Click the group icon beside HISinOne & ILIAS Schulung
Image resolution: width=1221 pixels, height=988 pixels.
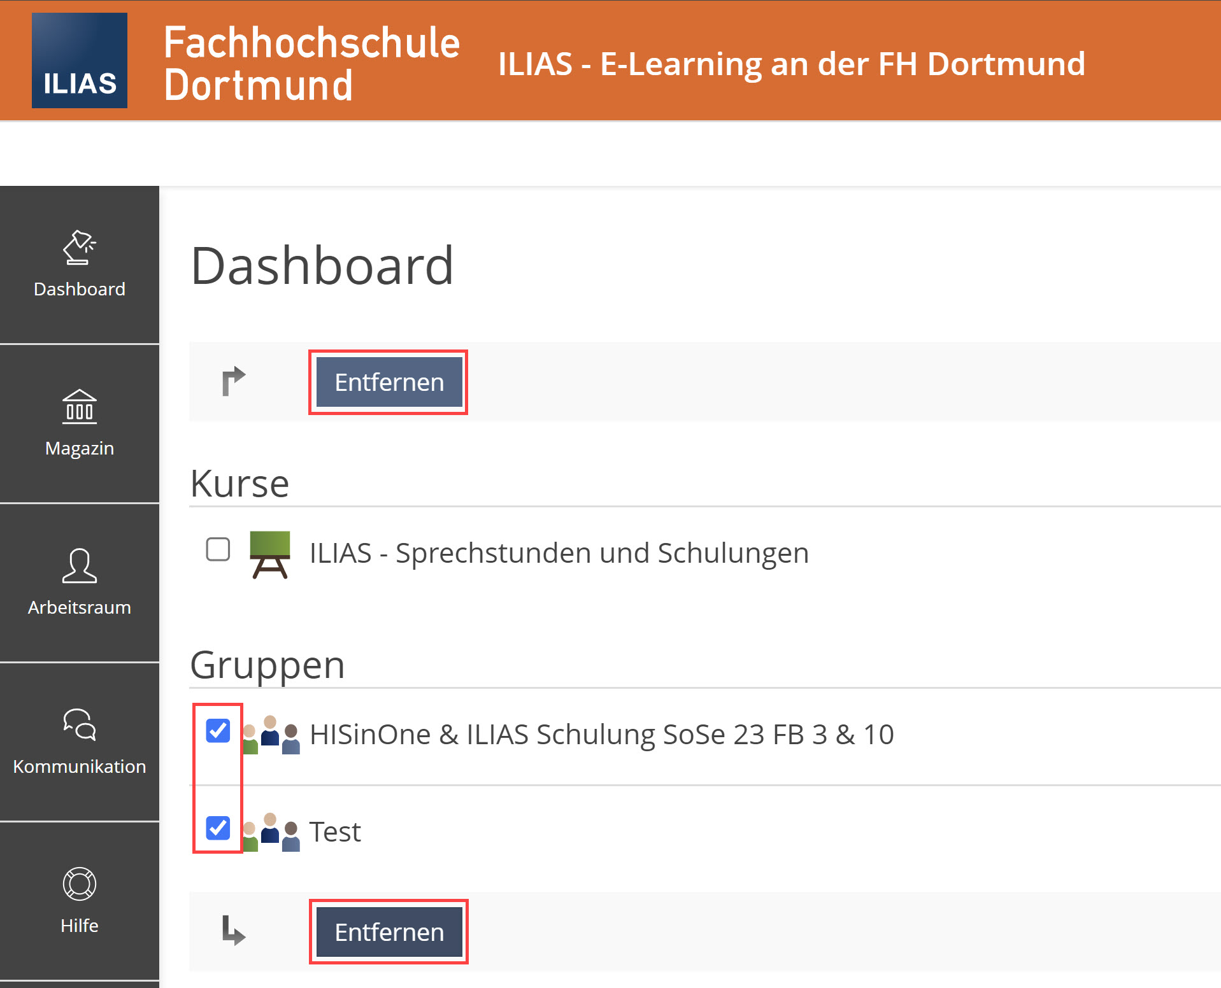271,735
